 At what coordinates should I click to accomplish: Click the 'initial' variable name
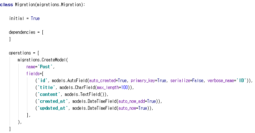click(x=16, y=18)
